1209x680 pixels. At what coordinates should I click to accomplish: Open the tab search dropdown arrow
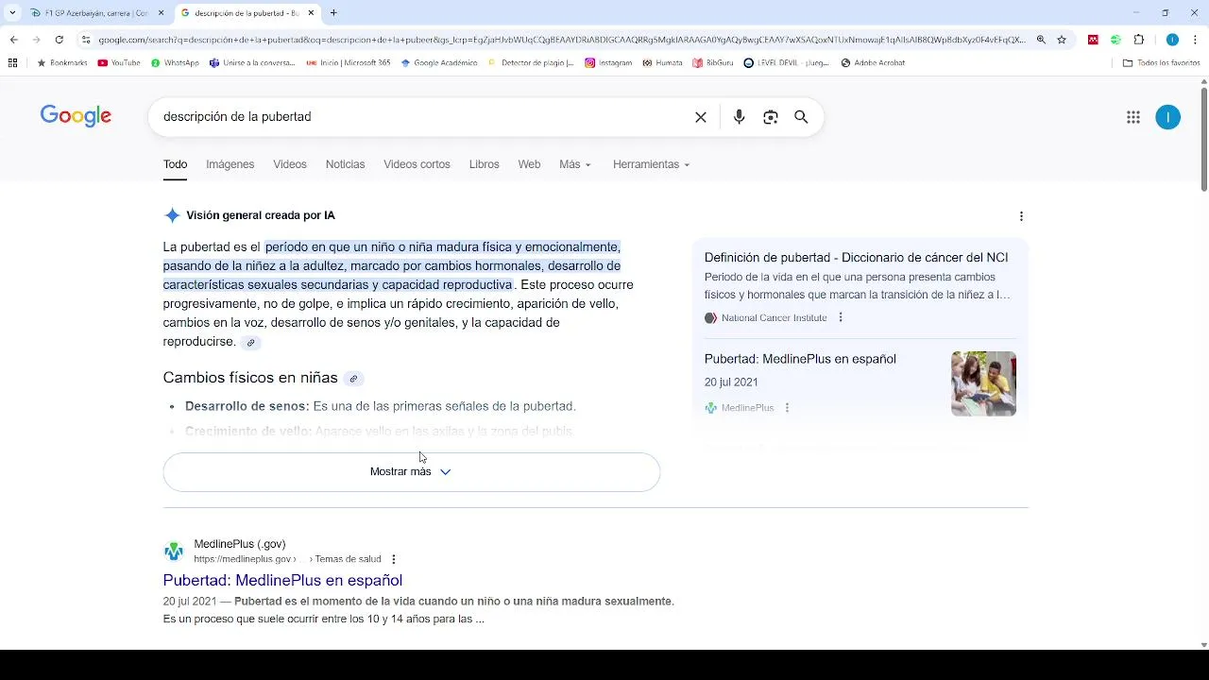[x=12, y=13]
